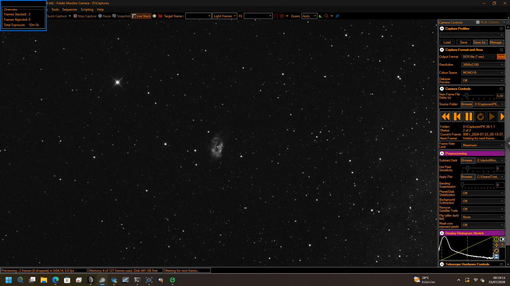Open the Frame Rate Limit Maximum dropdown

[x=483, y=145]
